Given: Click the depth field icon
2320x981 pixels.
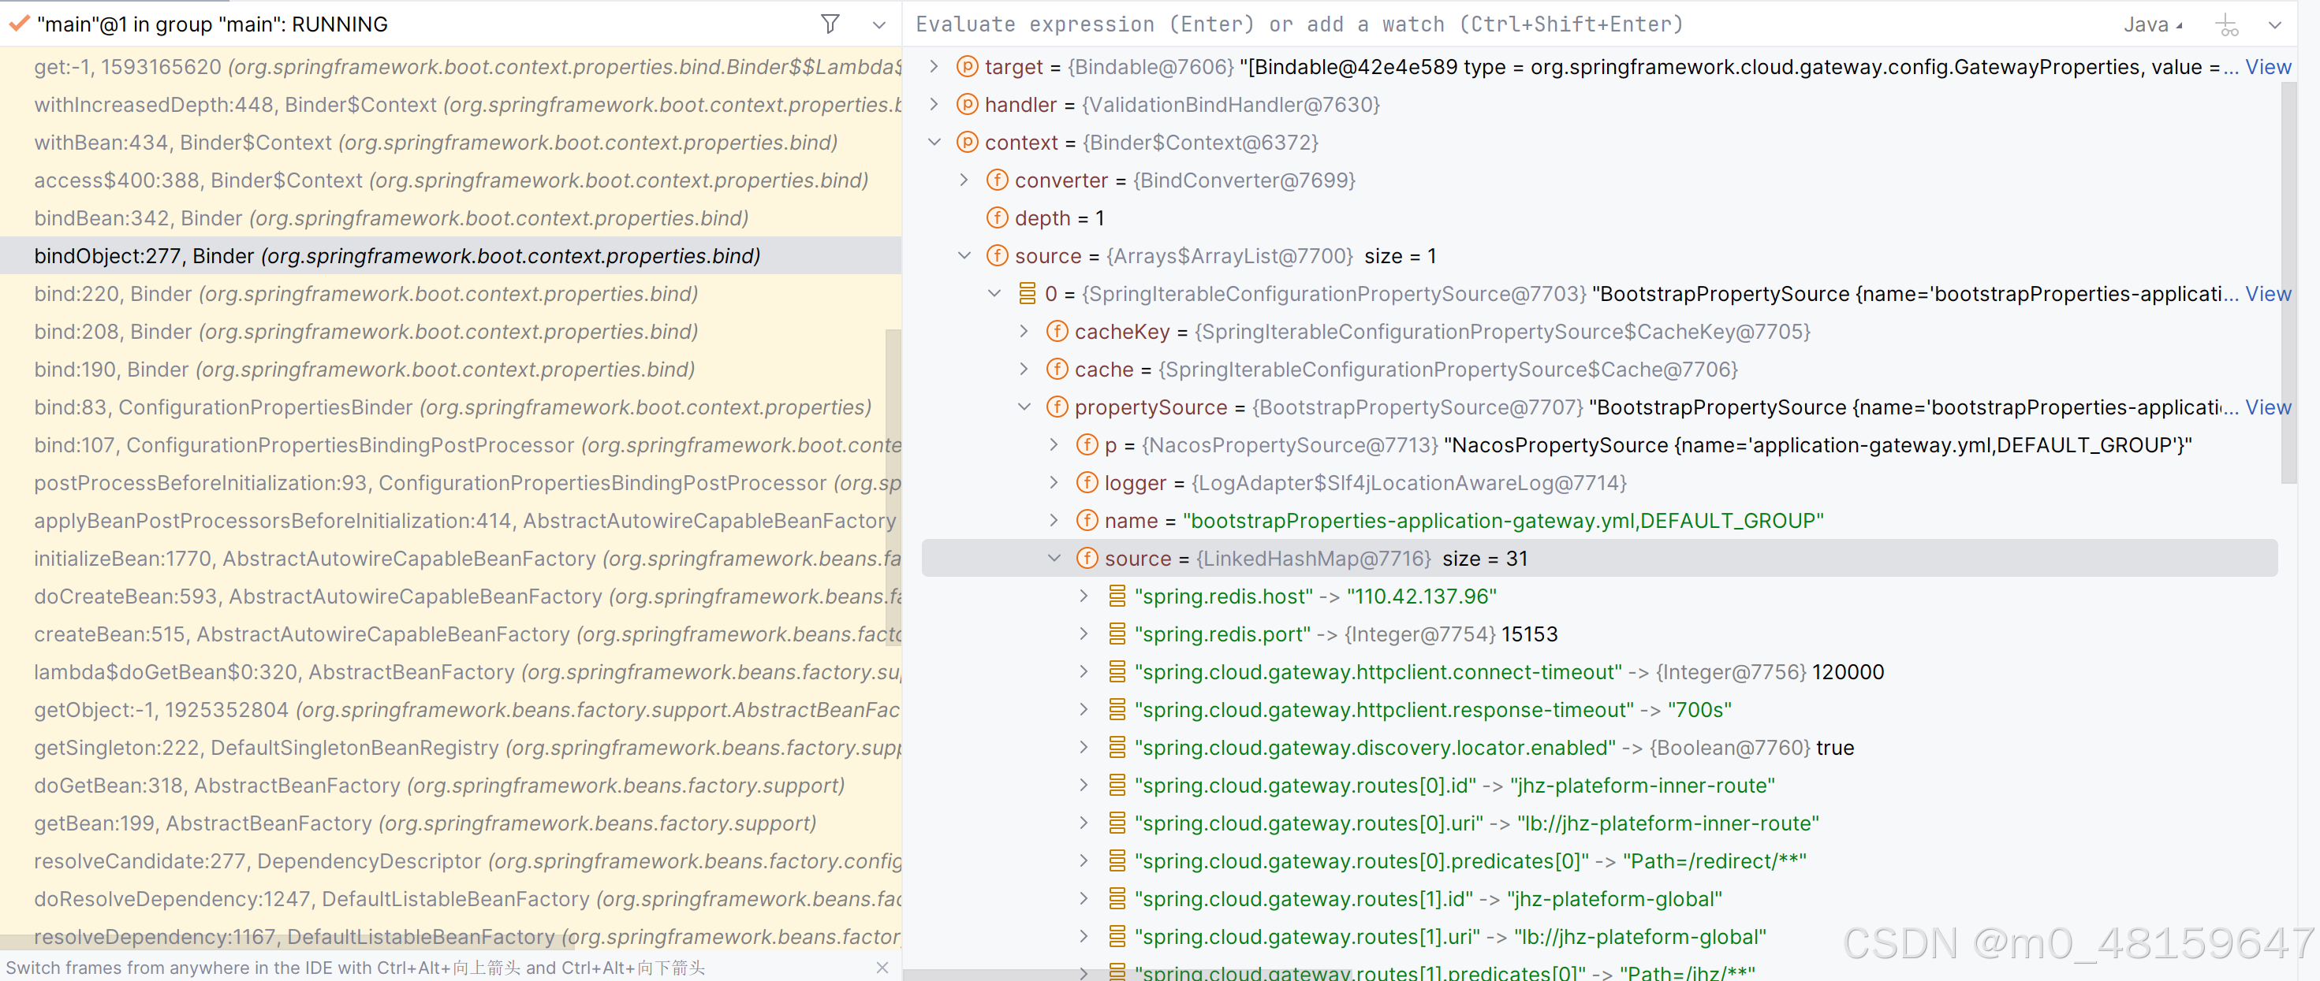Looking at the screenshot, I should click(996, 217).
